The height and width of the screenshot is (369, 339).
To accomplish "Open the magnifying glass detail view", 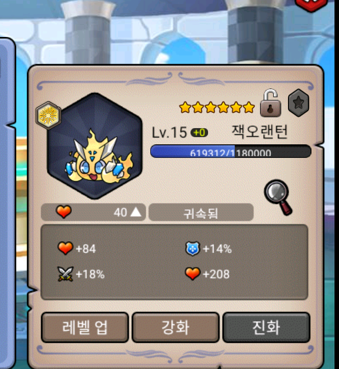I will [x=278, y=197].
